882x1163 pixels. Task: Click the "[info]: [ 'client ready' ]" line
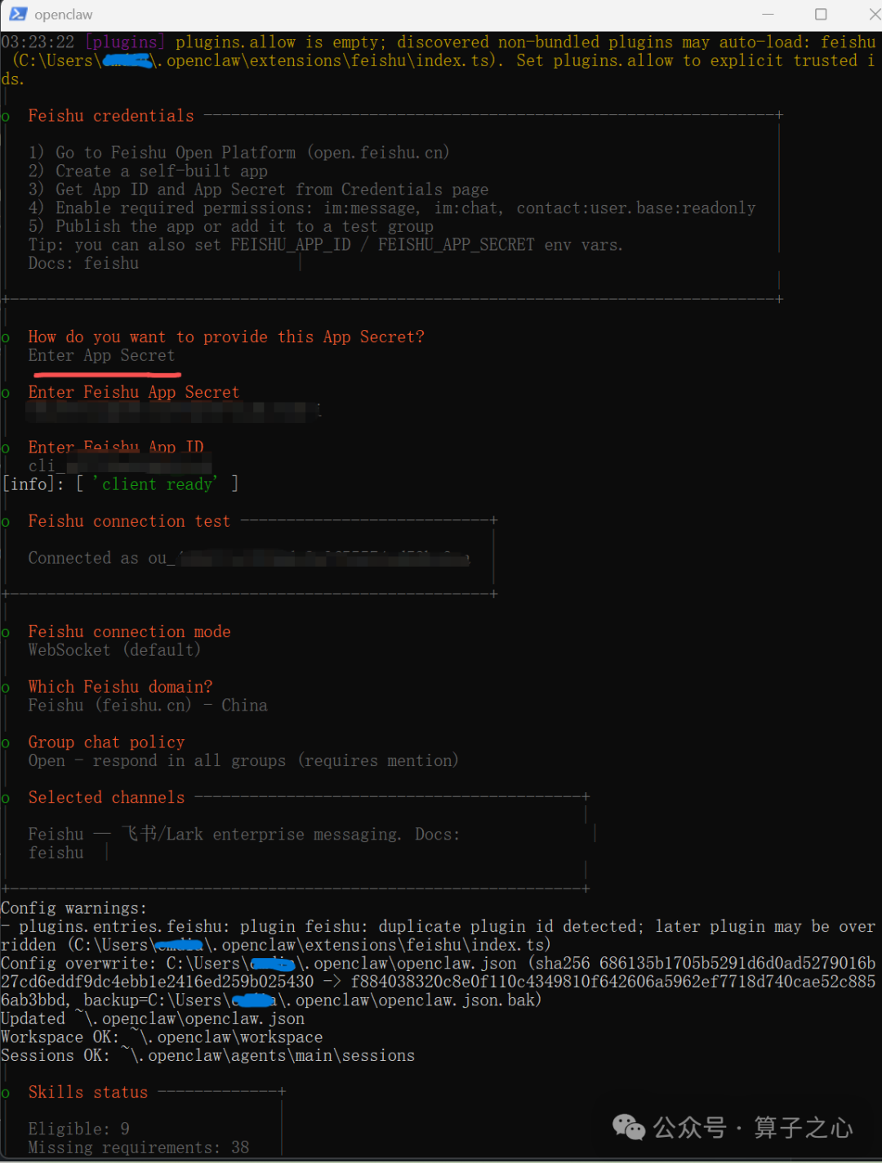120,484
